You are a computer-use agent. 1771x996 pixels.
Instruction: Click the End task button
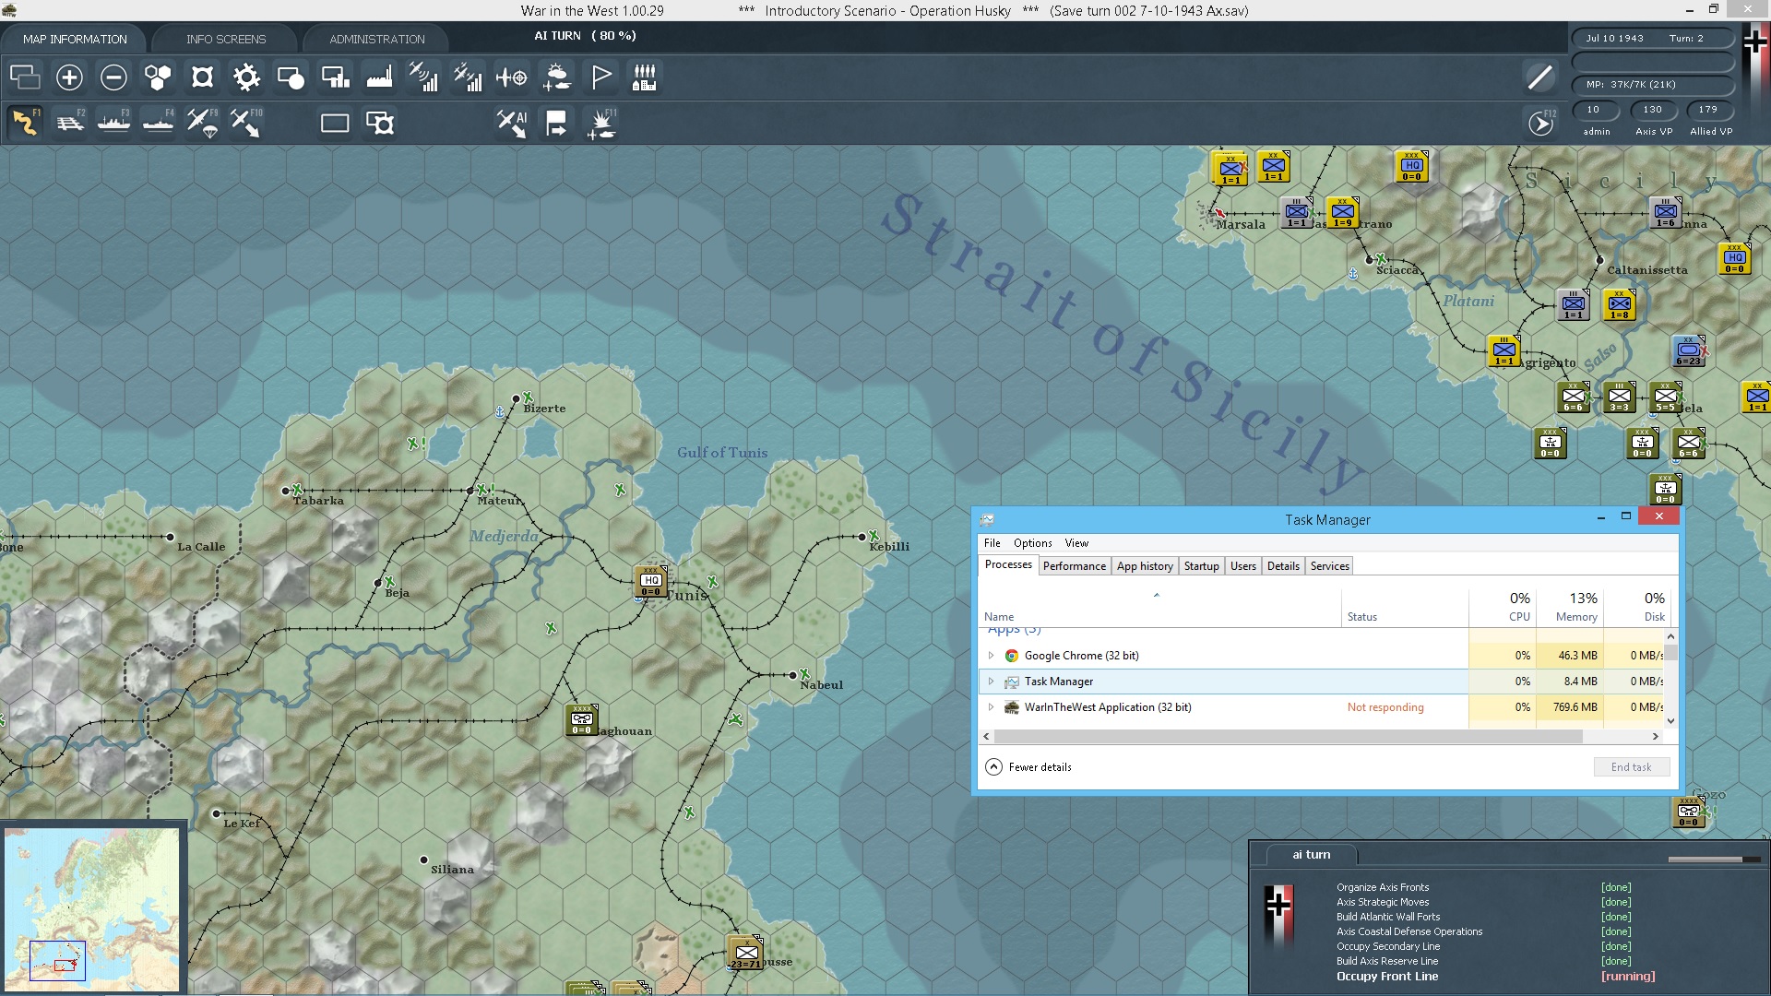[x=1631, y=767]
